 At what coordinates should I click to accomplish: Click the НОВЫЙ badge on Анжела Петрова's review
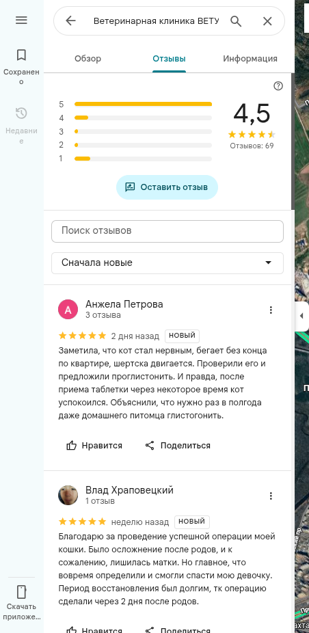point(182,336)
